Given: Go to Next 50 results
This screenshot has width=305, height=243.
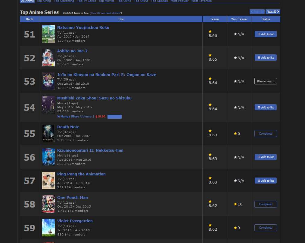Looking at the screenshot, I should pos(273,12).
